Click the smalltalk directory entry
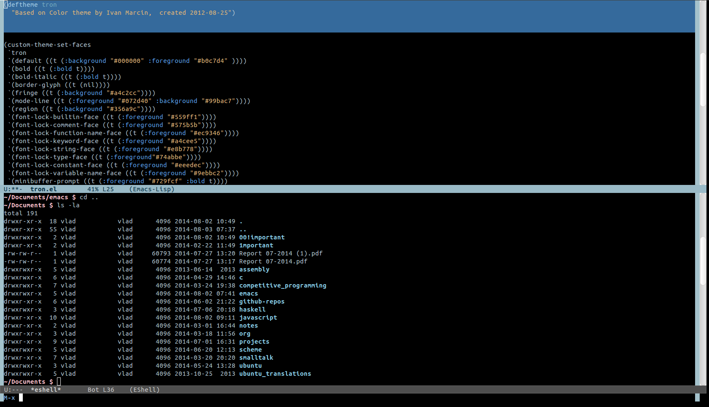Screen dimensions: 709x407 (256, 358)
